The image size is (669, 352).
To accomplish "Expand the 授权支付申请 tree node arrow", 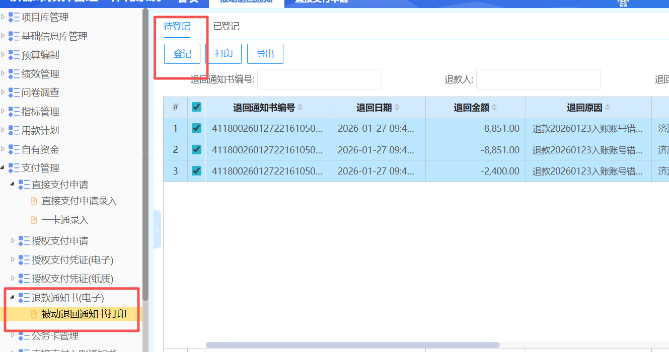I will [13, 241].
